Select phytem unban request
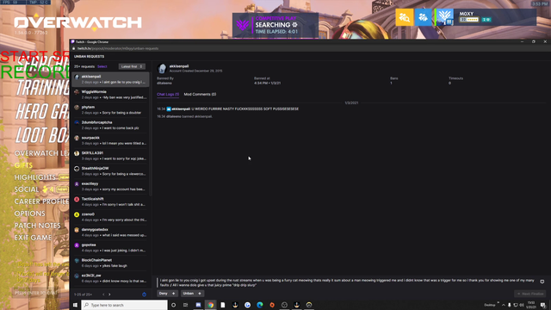This screenshot has height=310, width=551. point(110,109)
